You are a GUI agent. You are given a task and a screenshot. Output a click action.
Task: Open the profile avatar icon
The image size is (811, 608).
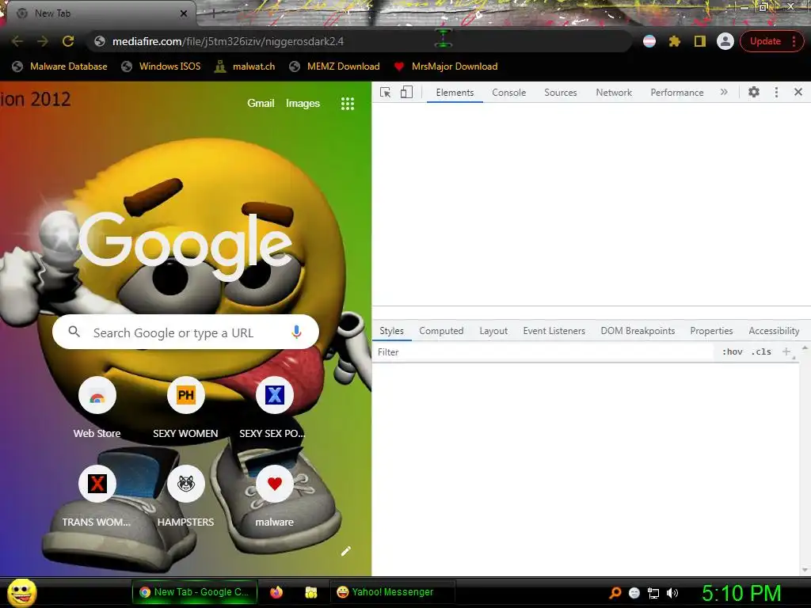[725, 41]
